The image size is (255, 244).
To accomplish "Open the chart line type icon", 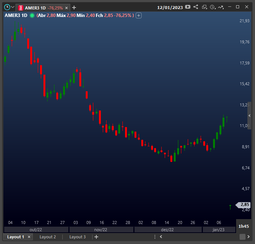I will [x=221, y=7].
